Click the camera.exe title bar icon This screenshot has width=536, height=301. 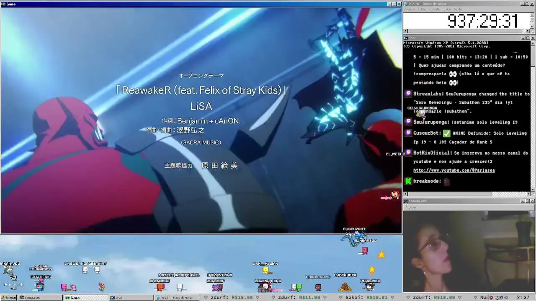click(406, 201)
